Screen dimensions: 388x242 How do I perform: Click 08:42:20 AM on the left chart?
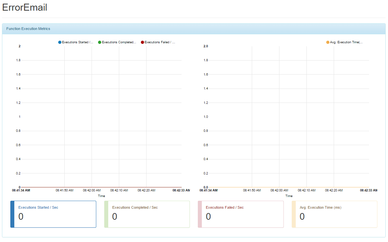coord(147,190)
